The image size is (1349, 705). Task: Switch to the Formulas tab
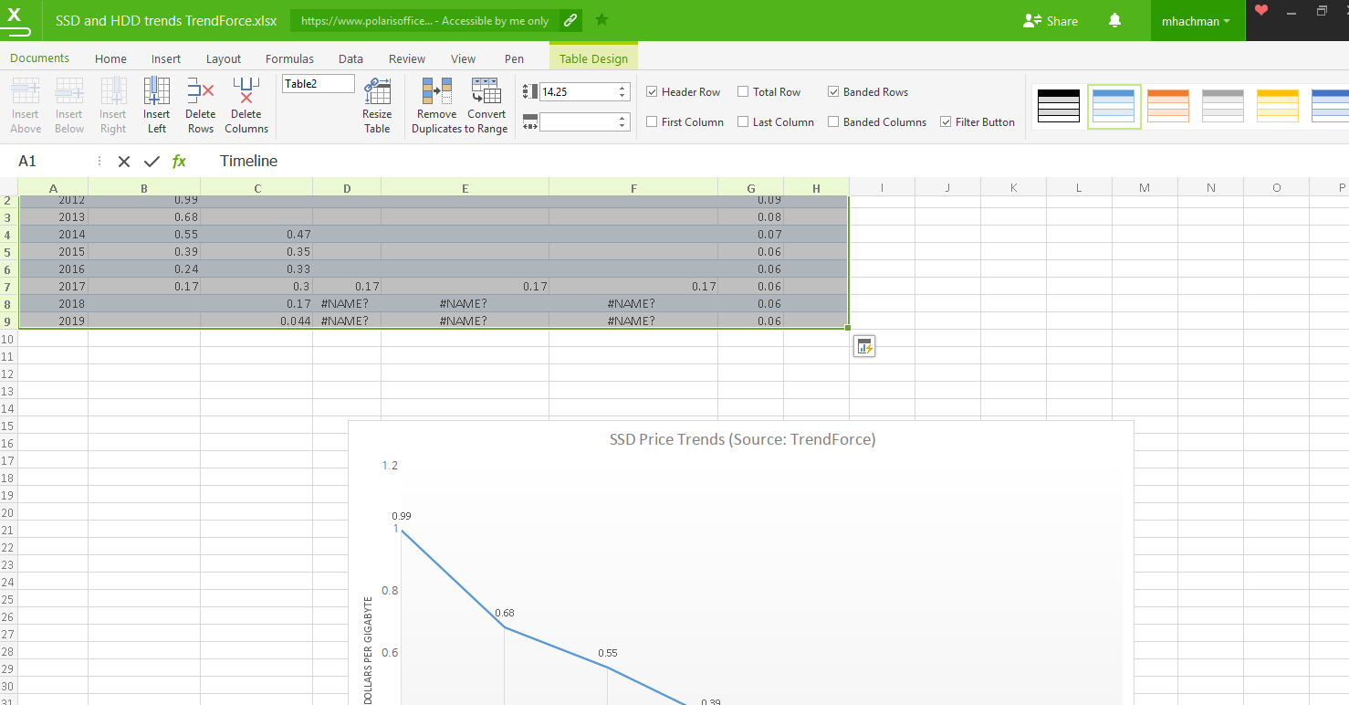(x=289, y=58)
